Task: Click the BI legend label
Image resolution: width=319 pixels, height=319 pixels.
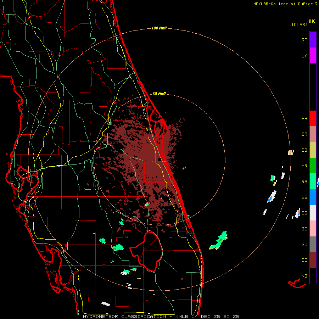Action: point(304,260)
